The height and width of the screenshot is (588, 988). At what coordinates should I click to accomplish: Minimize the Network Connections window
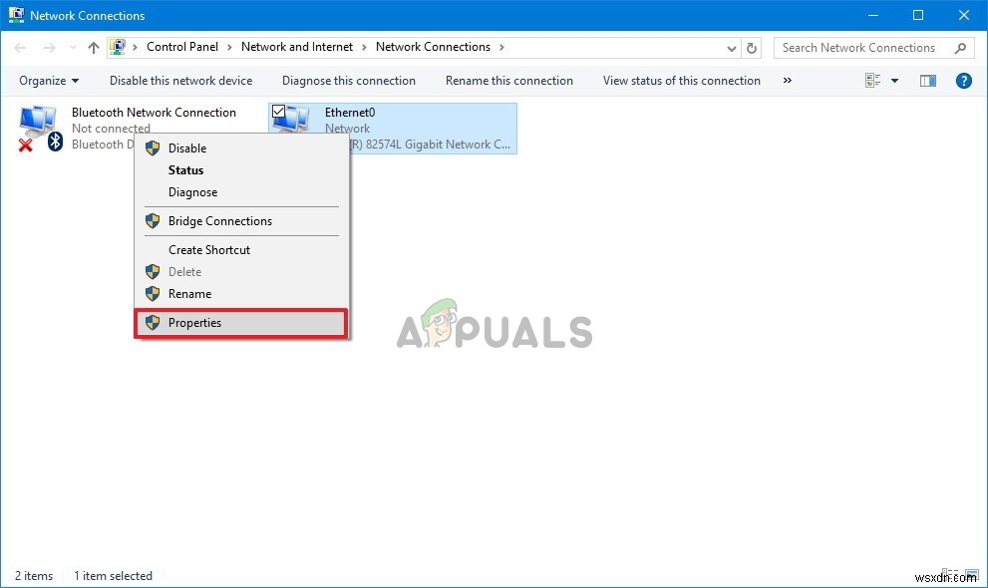(872, 15)
